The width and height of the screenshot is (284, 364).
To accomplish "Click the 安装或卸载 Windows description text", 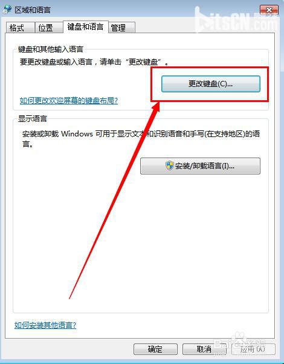I will coord(141,139).
